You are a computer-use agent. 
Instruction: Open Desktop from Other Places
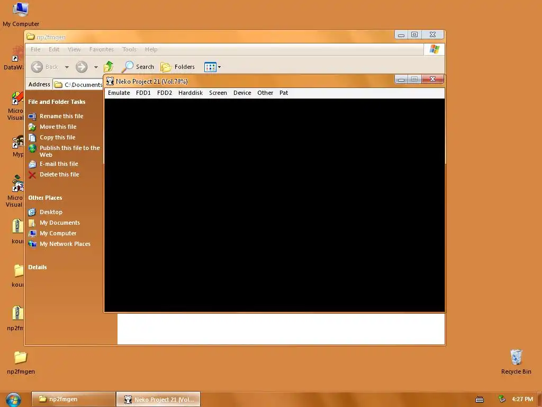[x=51, y=212]
